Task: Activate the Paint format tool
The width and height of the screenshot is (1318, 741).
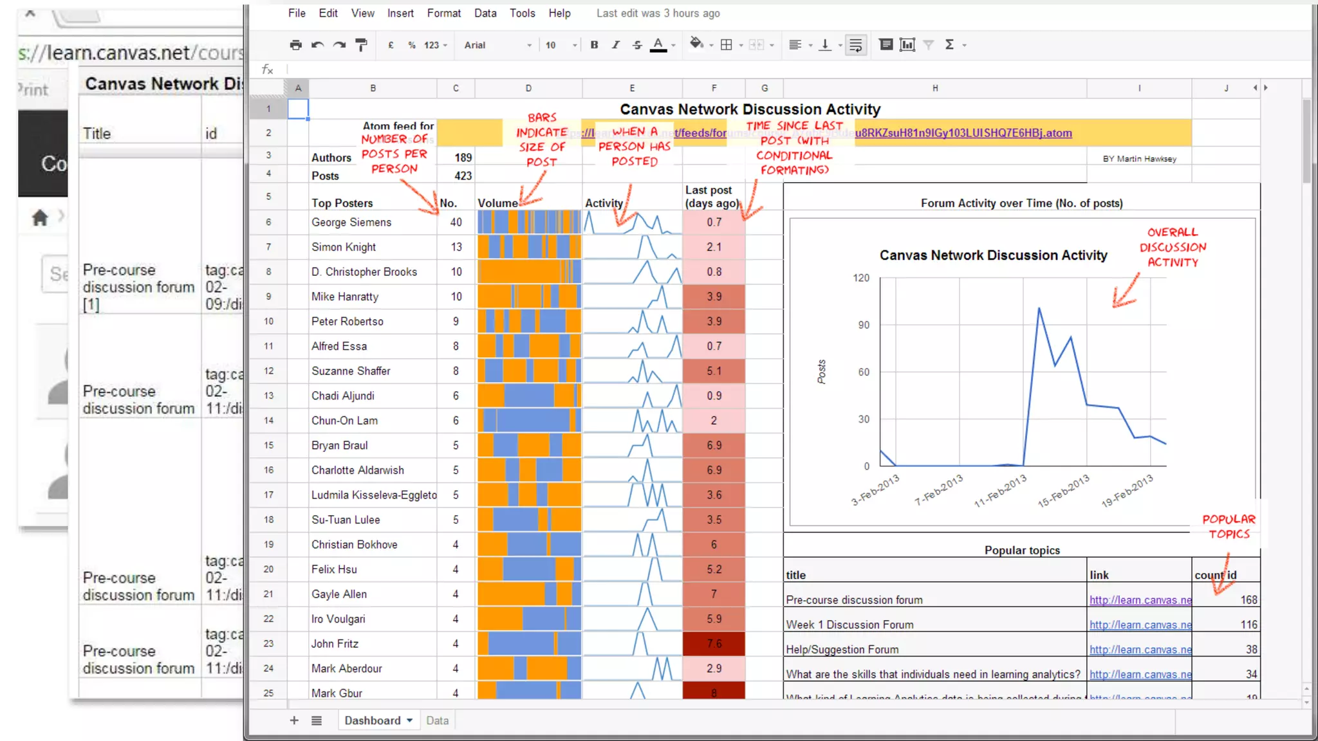Action: pos(361,45)
